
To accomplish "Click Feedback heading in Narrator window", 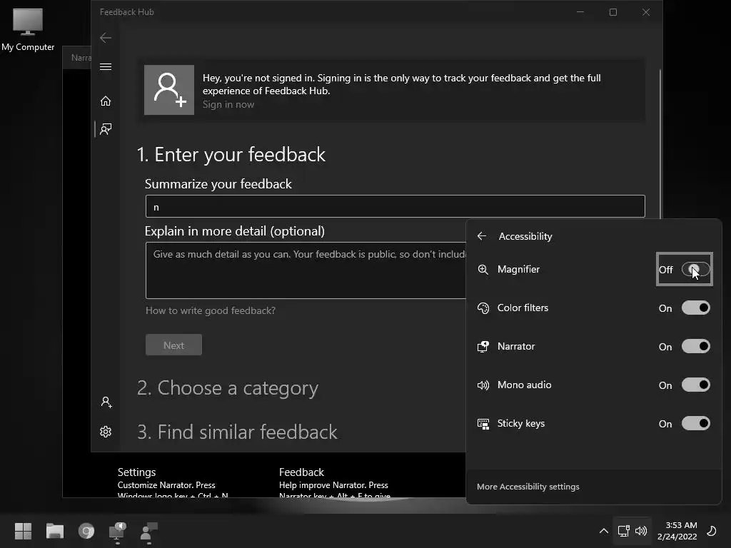I will [301, 472].
